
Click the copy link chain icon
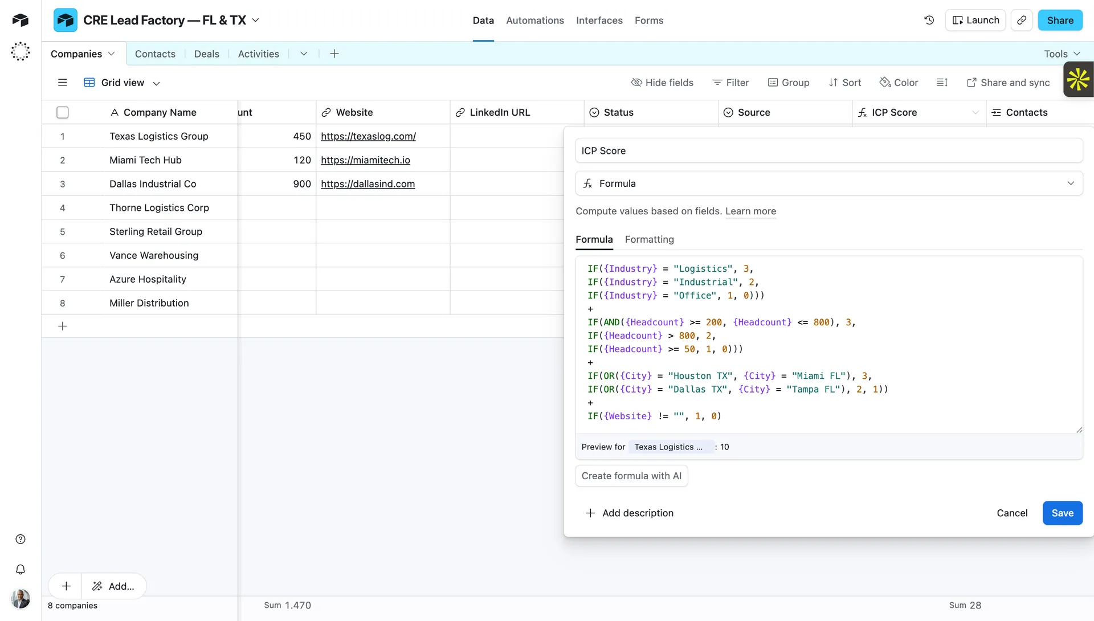click(1022, 20)
